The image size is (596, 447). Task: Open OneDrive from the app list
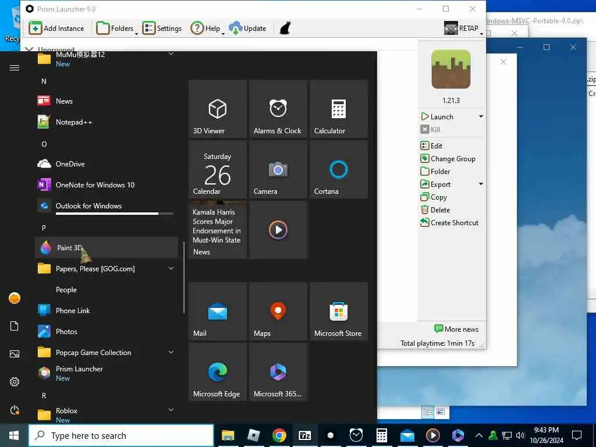pos(107,164)
